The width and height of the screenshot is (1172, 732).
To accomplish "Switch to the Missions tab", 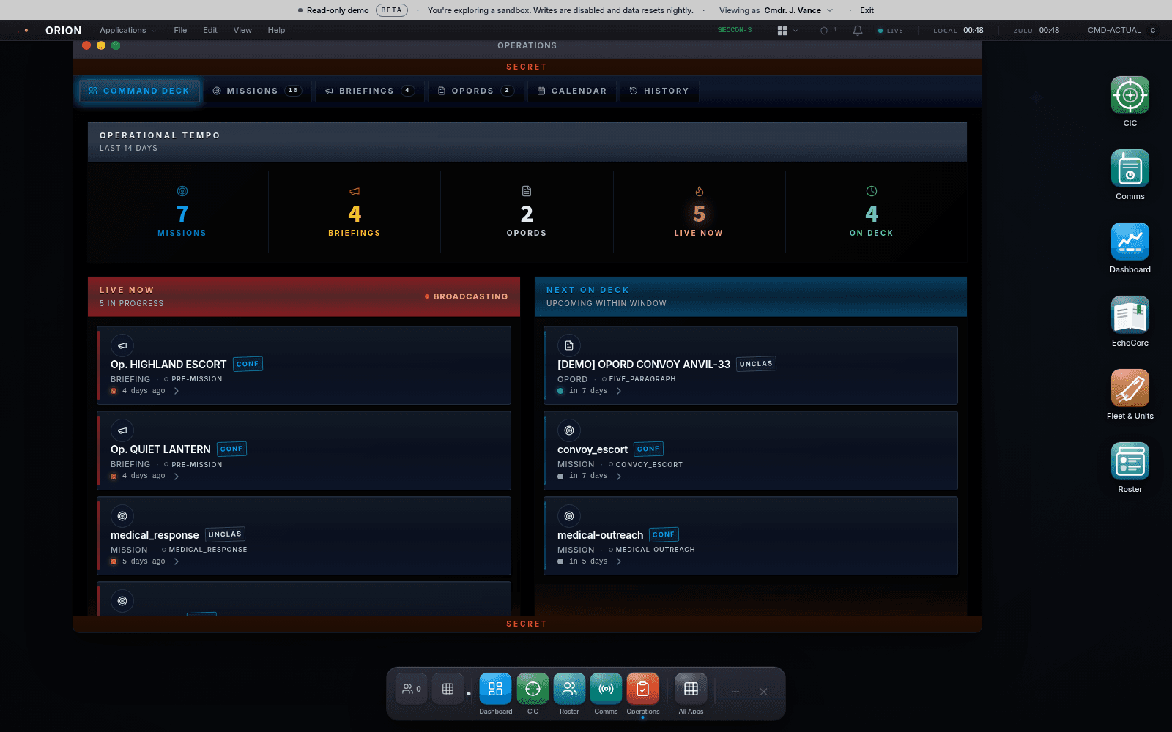I will coord(257,91).
